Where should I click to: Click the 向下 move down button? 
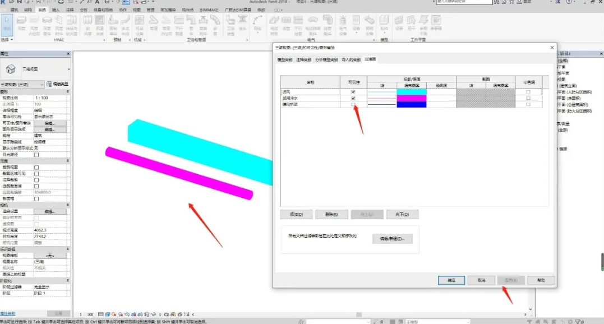[x=402, y=214]
